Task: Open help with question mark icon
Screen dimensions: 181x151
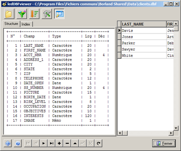Action: pyautogui.click(x=18, y=143)
